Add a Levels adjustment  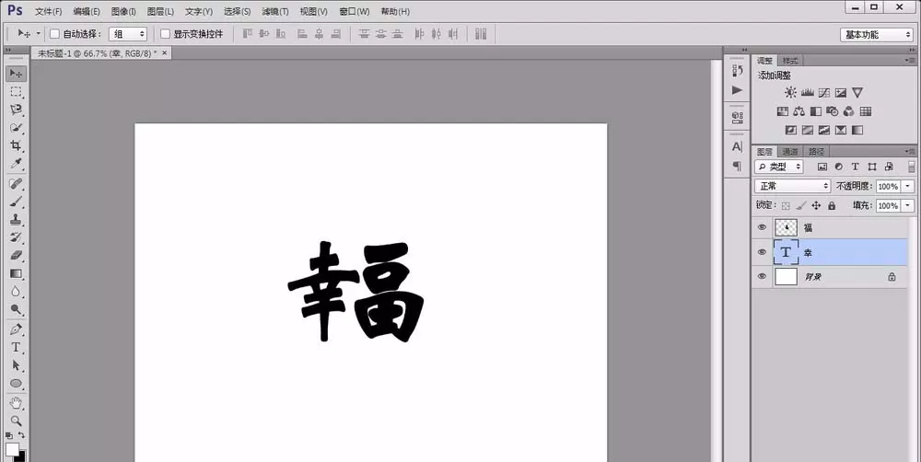click(x=808, y=93)
